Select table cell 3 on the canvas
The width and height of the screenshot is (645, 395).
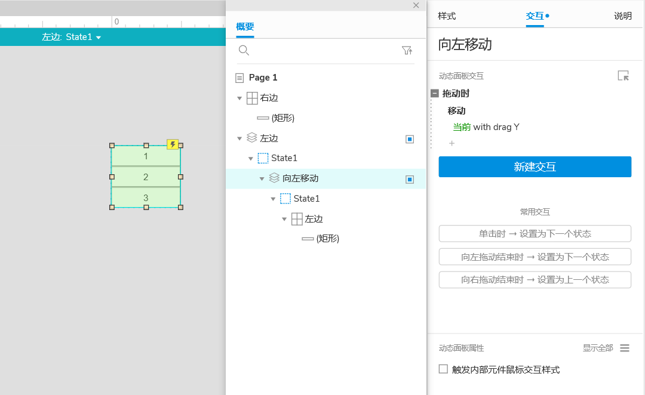tap(146, 197)
